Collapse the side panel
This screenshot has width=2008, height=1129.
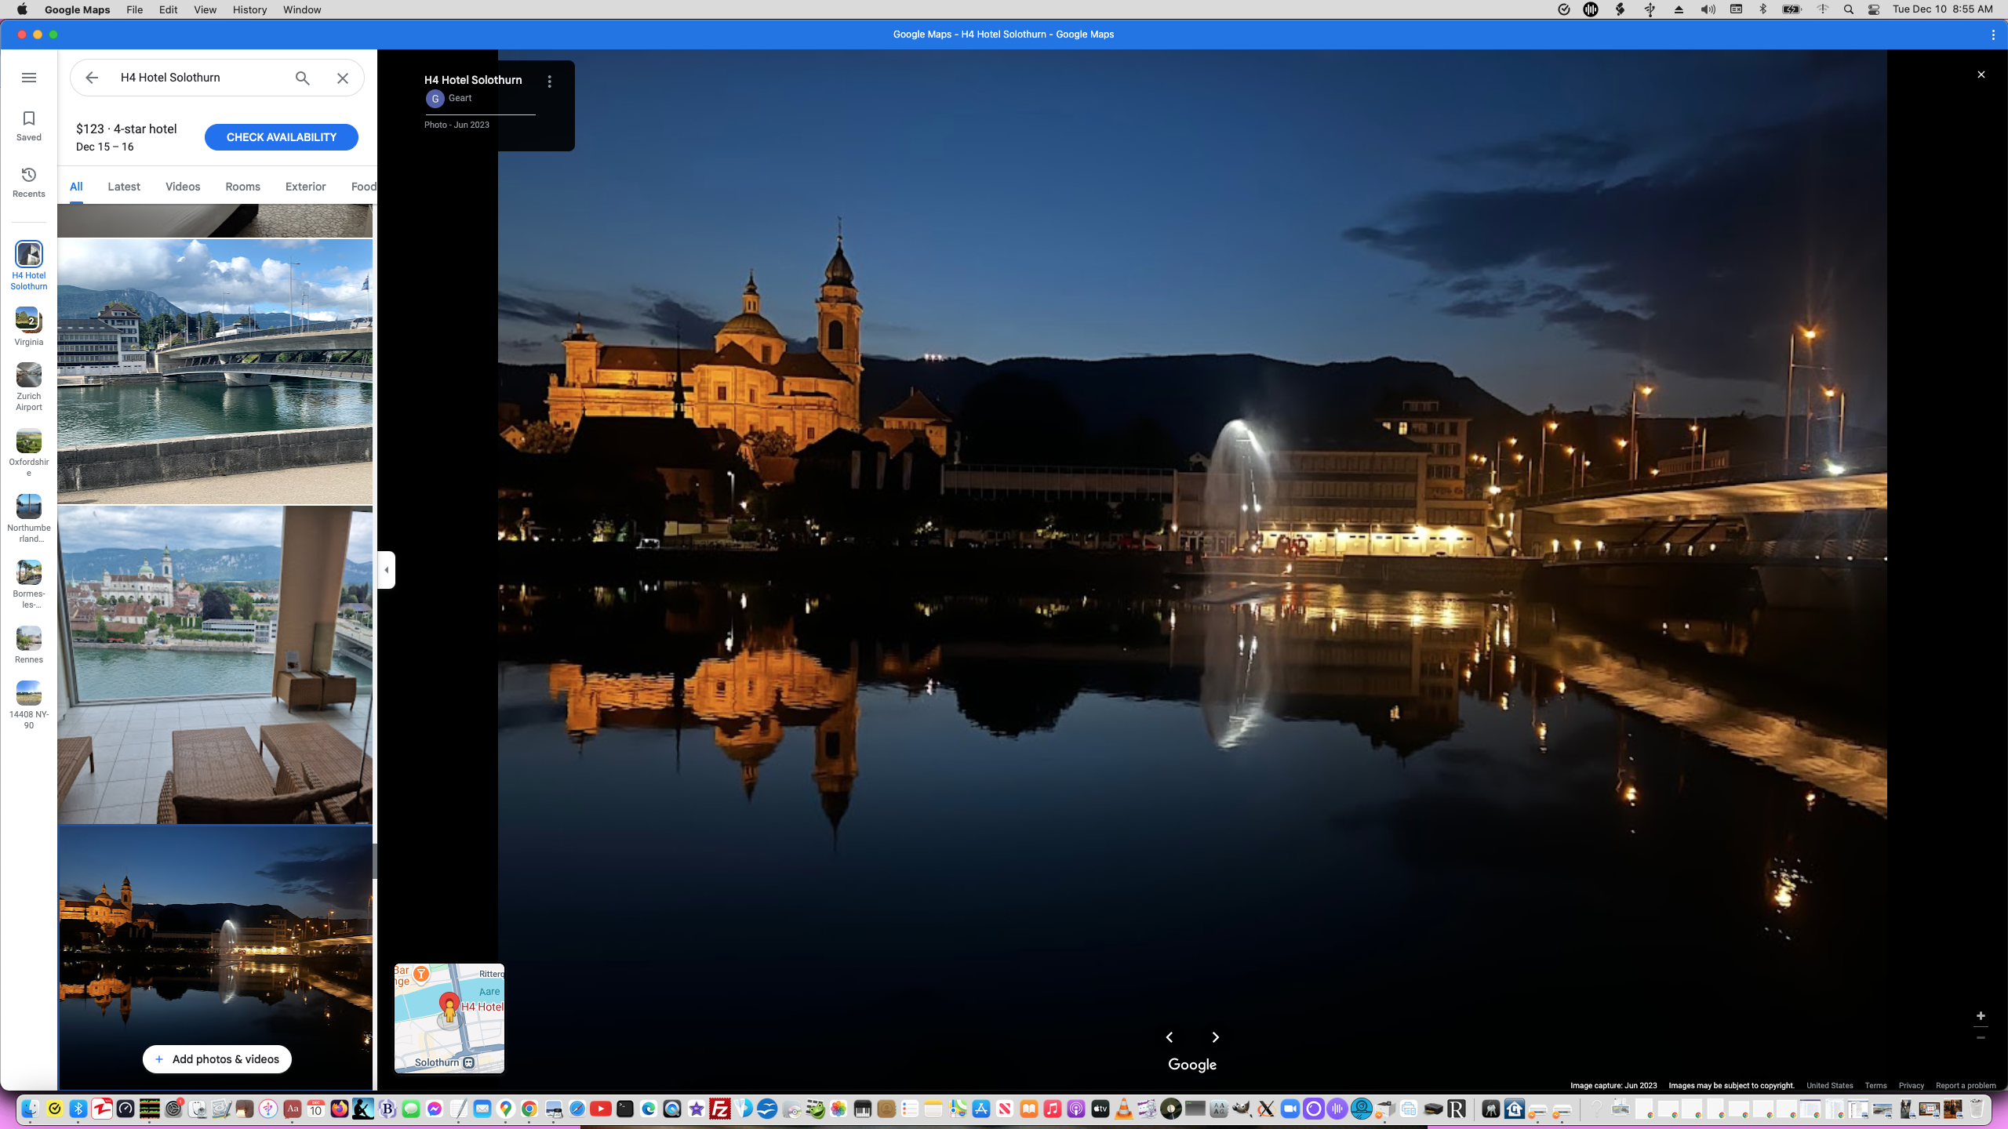(386, 570)
